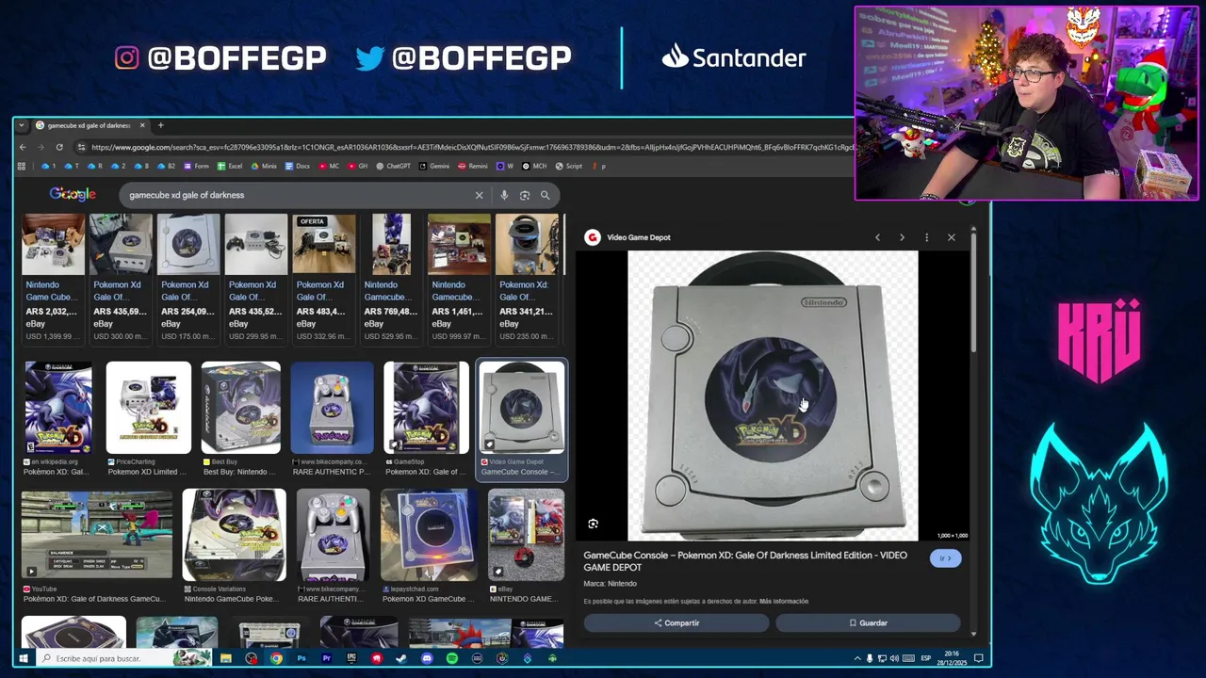Open the eBay listing marked OFERTA
Screen dimensions: 1206x678
click(323, 278)
